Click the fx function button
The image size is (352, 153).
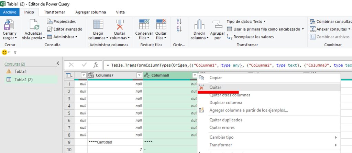click(96, 65)
